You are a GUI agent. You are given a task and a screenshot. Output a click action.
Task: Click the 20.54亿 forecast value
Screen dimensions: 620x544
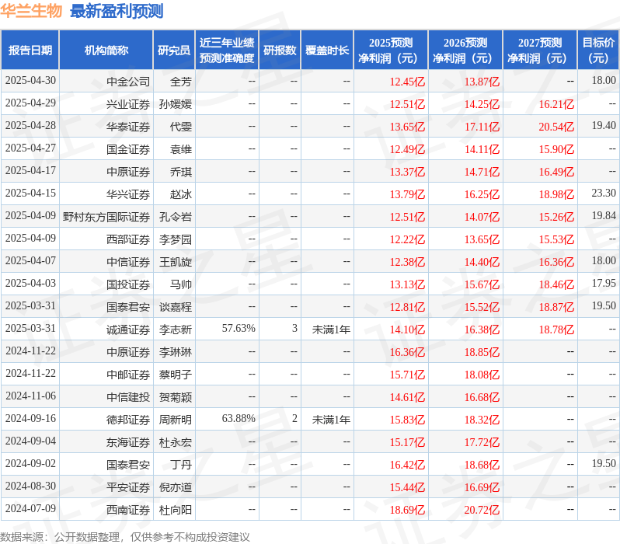pyautogui.click(x=557, y=127)
